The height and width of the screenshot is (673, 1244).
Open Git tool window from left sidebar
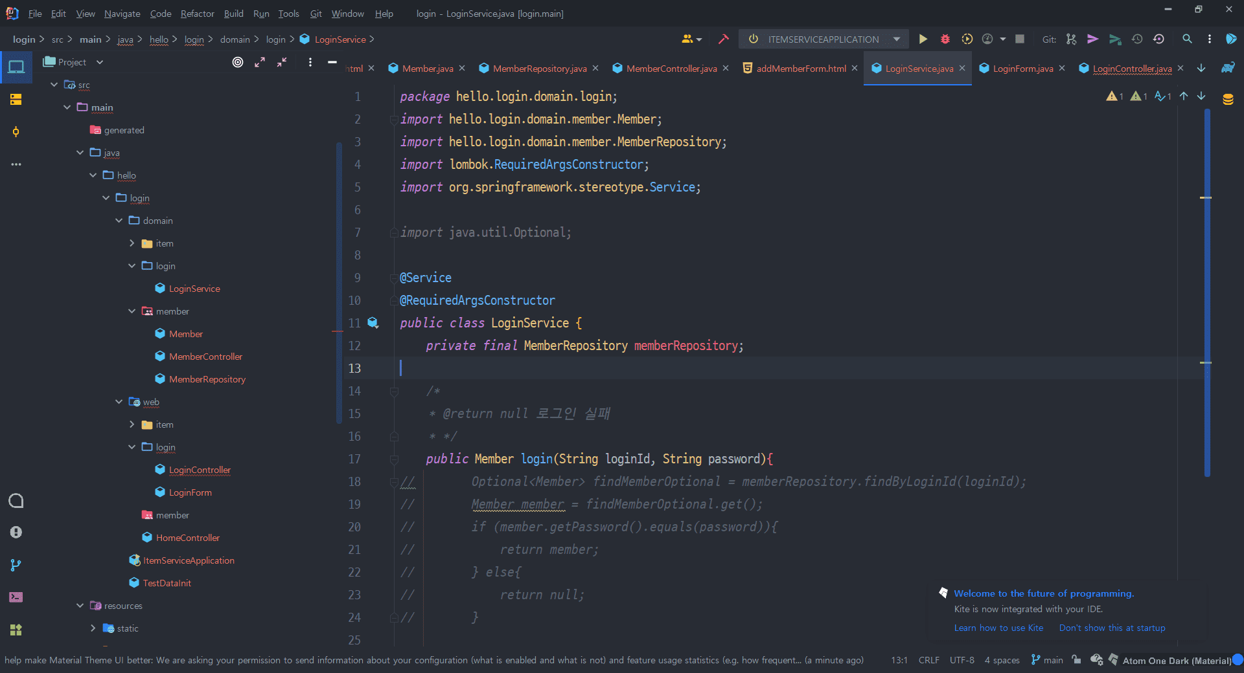coord(16,565)
